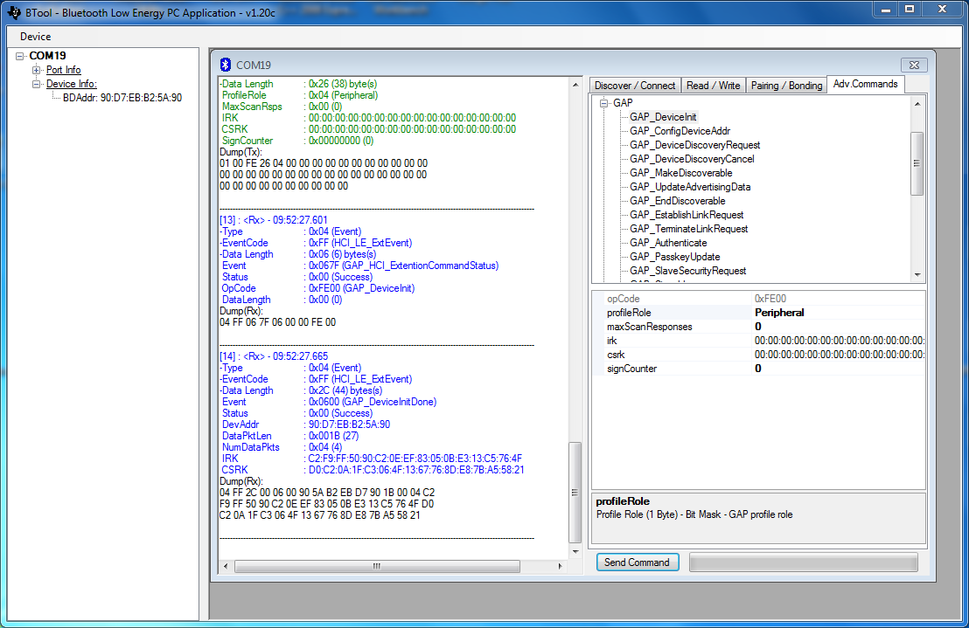The image size is (969, 628).
Task: Collapse the Device Info node
Action: point(37,84)
